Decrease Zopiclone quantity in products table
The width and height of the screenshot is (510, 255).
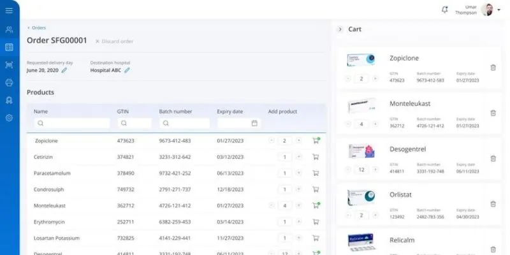tap(272, 140)
